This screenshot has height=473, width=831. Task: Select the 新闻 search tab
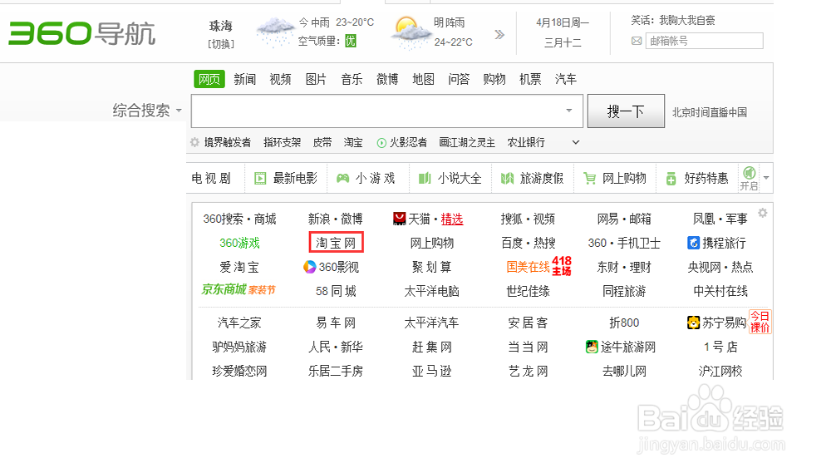point(245,79)
